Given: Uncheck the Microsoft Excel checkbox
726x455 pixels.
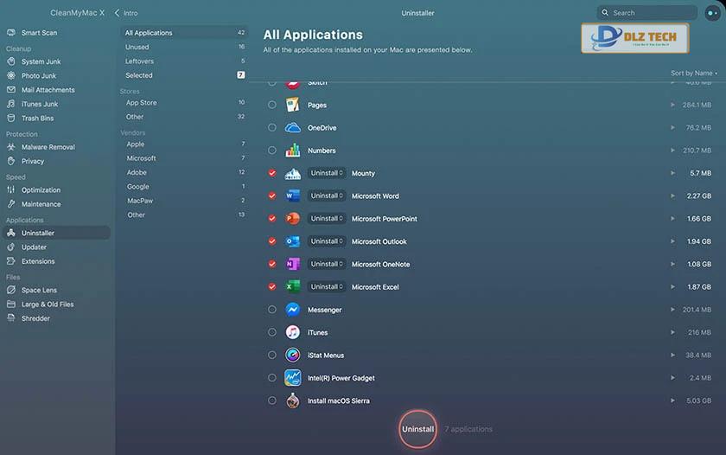Looking at the screenshot, I should tap(272, 287).
